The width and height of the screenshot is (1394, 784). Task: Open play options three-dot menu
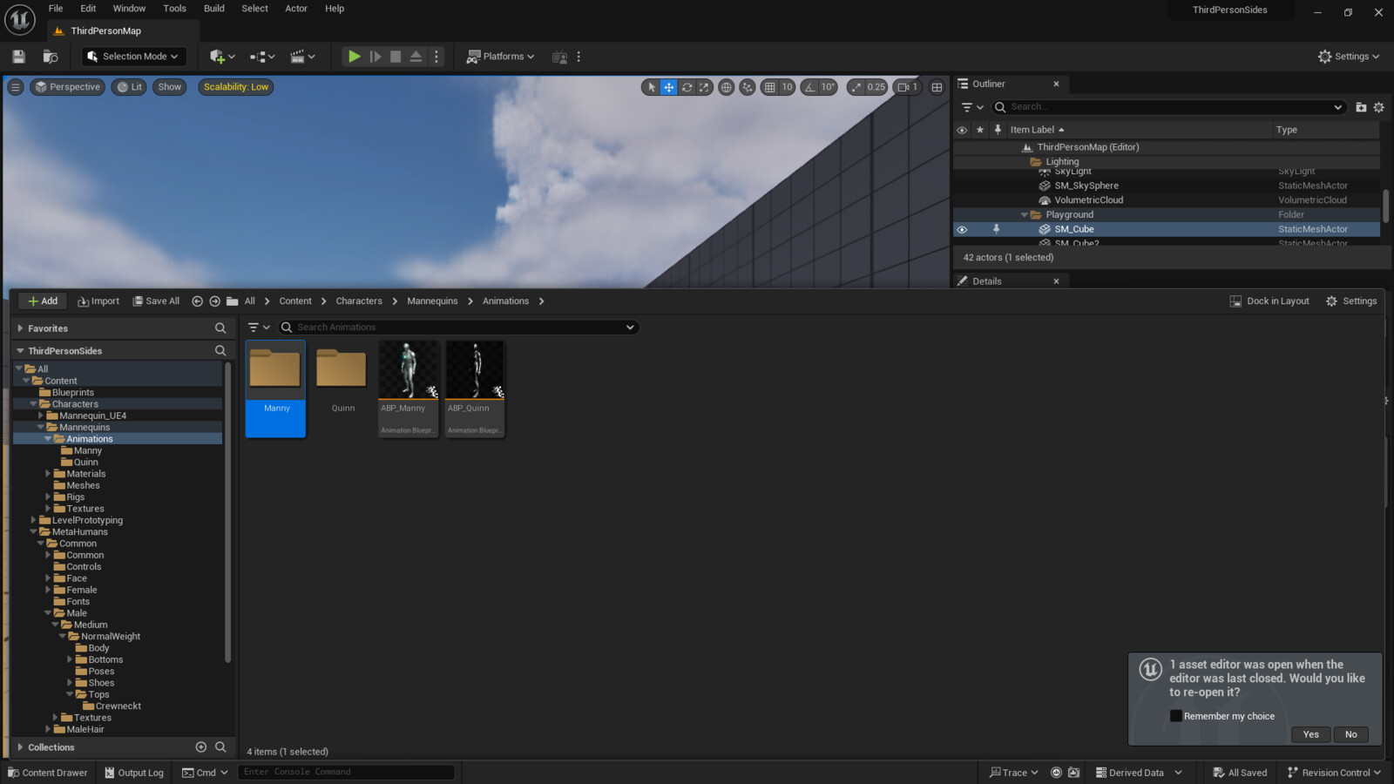[436, 57]
